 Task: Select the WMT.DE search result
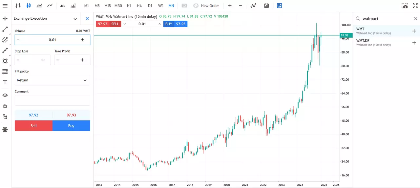387,43
